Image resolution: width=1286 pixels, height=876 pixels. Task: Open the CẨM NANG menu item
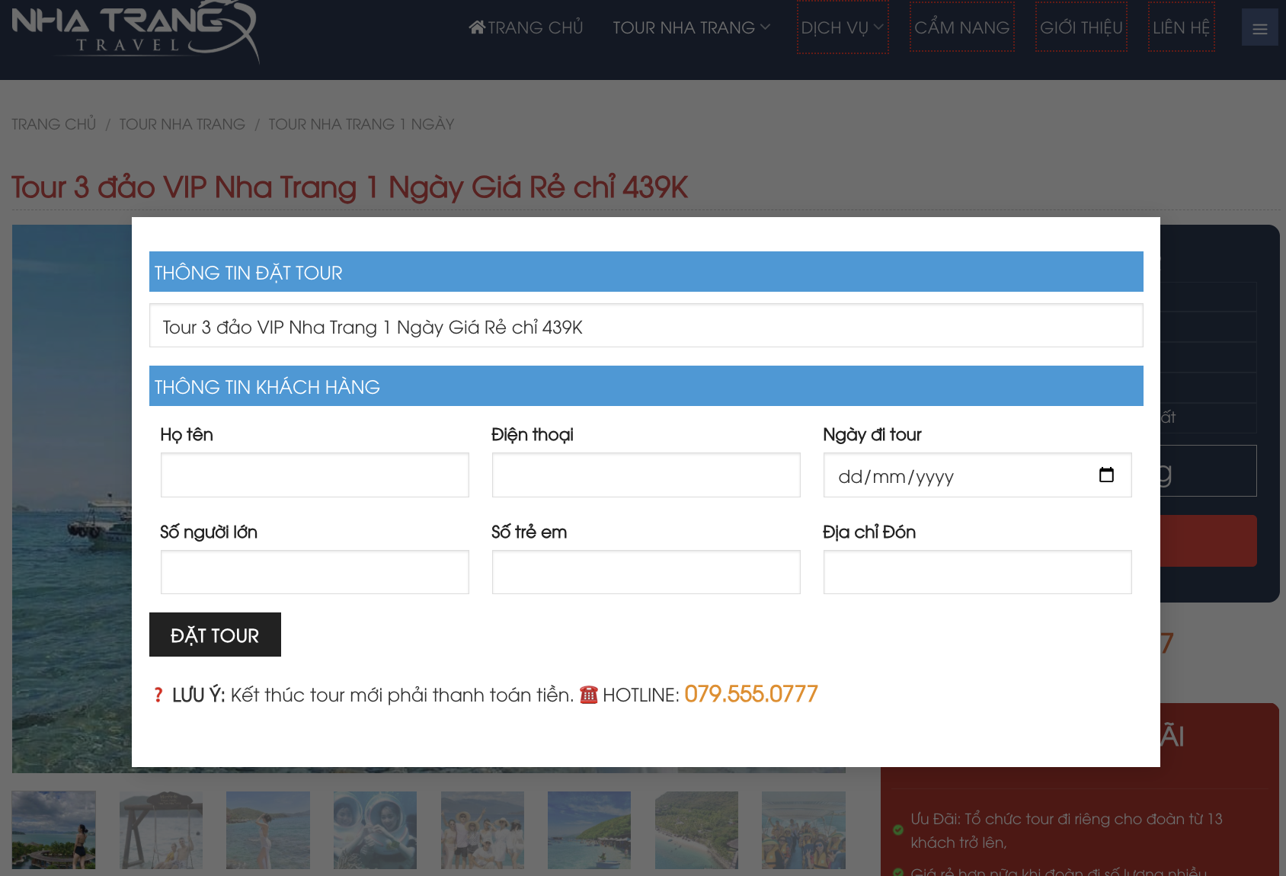tap(961, 27)
